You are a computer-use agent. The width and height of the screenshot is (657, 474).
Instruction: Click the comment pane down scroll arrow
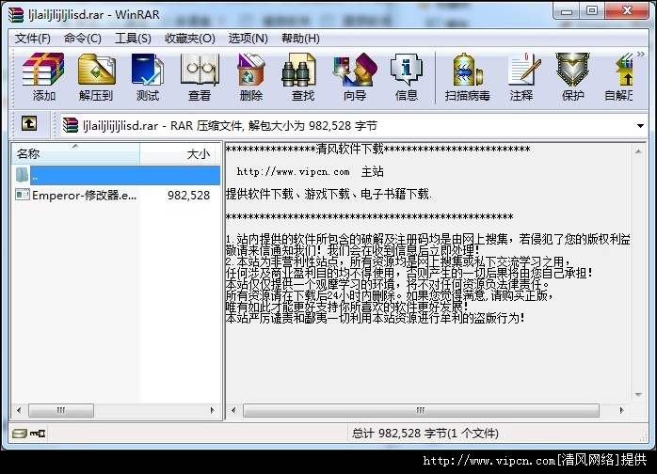pyautogui.click(x=638, y=394)
